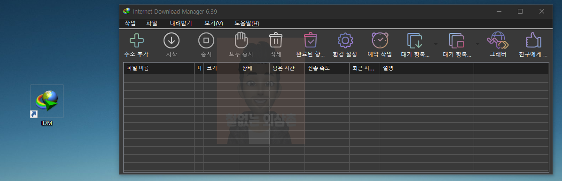Minimize the Internet Download Manager window

499,11
